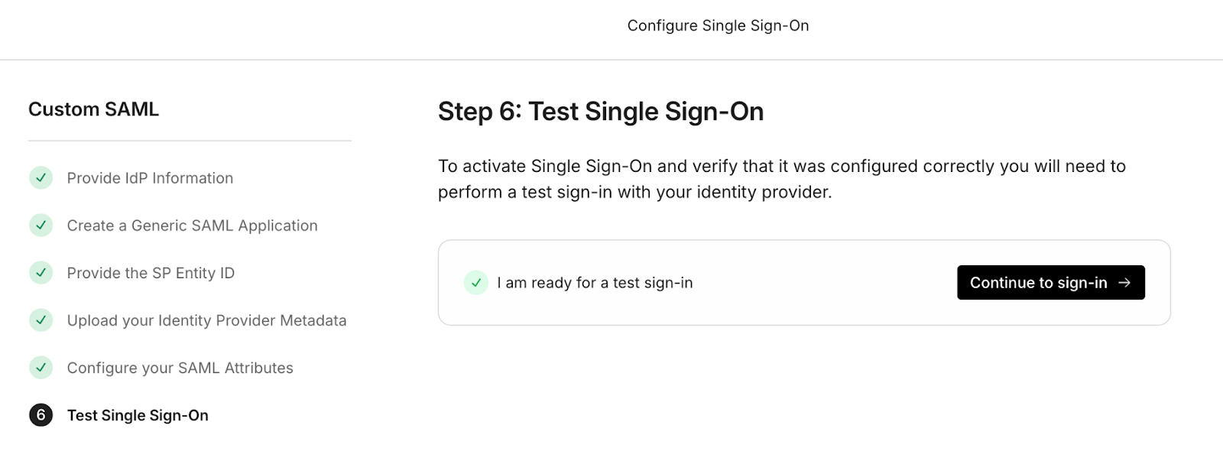Click the checkmark icon for Provide the SP Entity ID
The image size is (1223, 464).
pyautogui.click(x=41, y=273)
